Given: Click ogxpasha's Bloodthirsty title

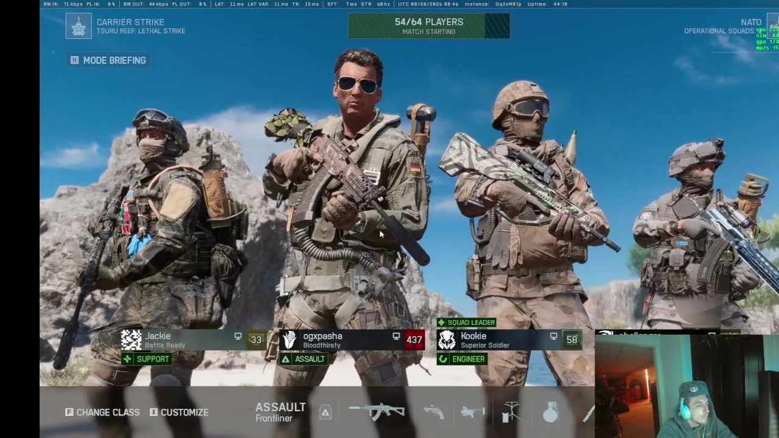Looking at the screenshot, I should tap(322, 346).
